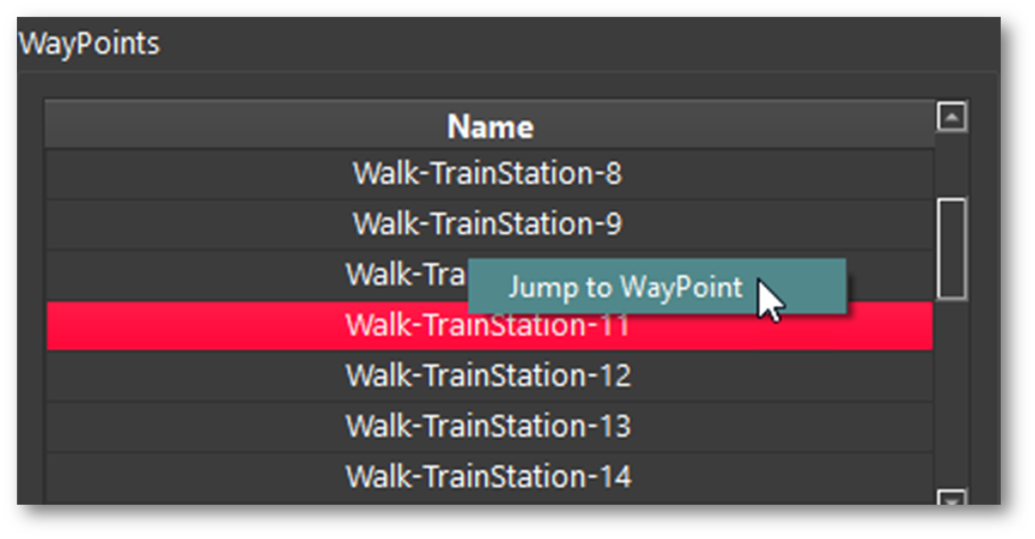
Task: Click the Name column header
Action: tap(490, 127)
